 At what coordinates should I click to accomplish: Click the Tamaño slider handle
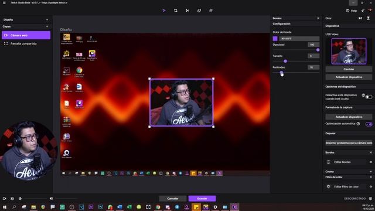285,61
